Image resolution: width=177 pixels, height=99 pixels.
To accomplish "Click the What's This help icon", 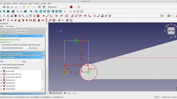I will click(x=44, y=7).
